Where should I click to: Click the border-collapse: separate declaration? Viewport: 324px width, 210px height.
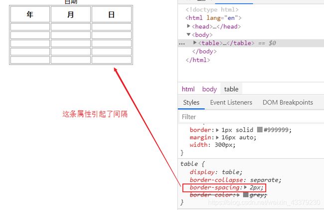236,180
